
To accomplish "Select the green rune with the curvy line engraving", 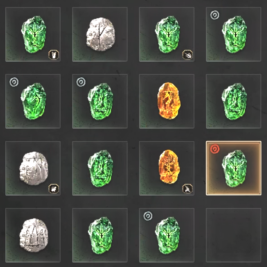I will (33, 101).
